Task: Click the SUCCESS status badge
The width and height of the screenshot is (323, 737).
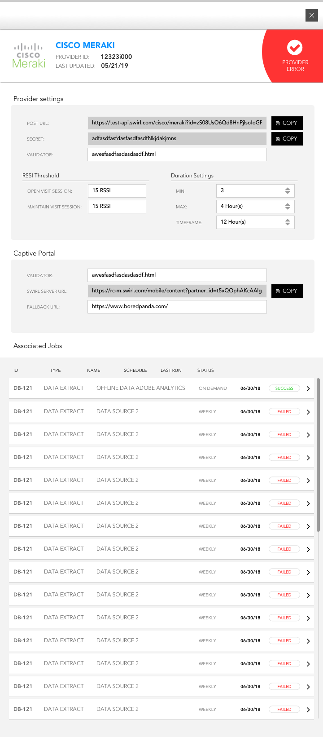Action: tap(284, 388)
